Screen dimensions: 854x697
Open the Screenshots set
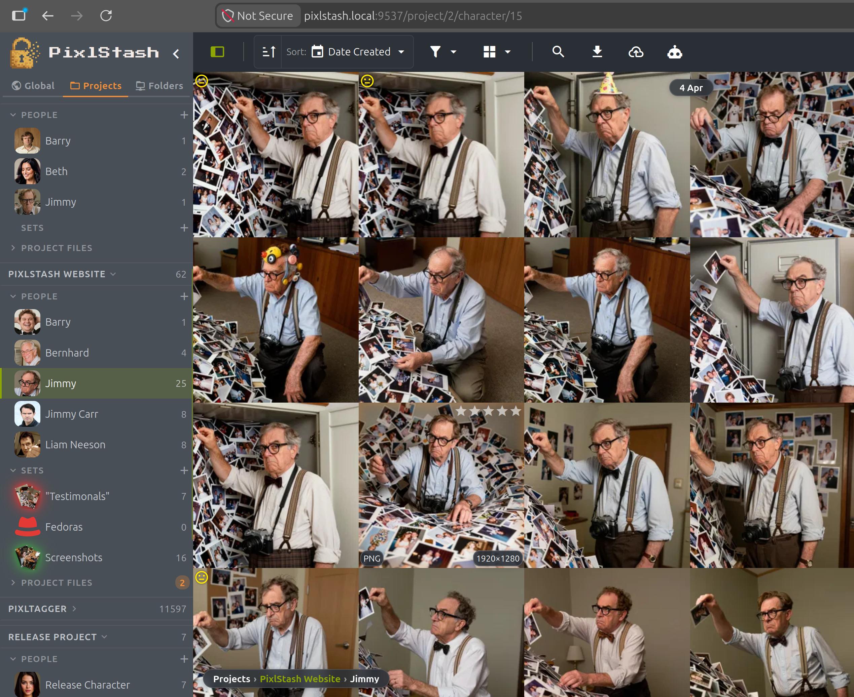point(97,557)
